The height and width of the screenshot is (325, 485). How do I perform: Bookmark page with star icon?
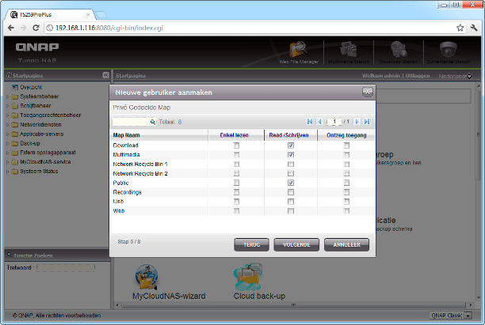pyautogui.click(x=460, y=28)
